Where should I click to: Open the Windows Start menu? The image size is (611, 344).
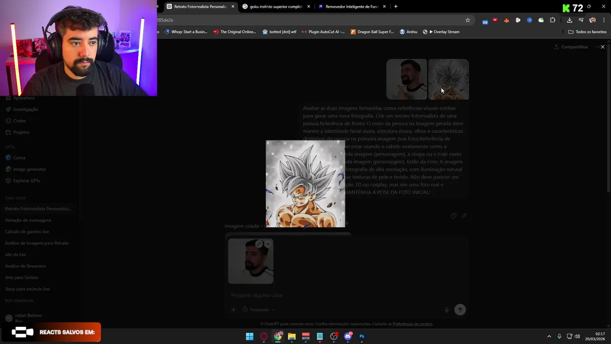point(250,336)
